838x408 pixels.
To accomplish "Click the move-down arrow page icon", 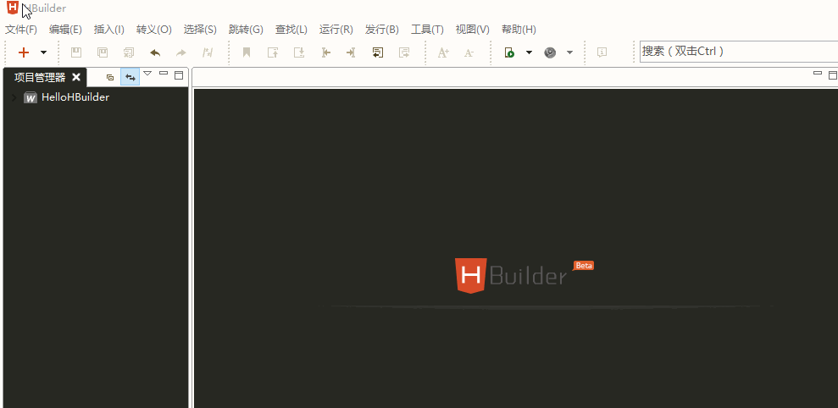I will 299,52.
